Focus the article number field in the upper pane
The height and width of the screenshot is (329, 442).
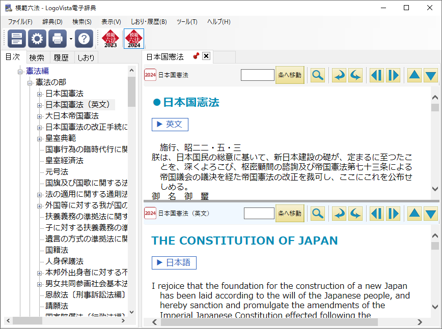tap(258, 75)
